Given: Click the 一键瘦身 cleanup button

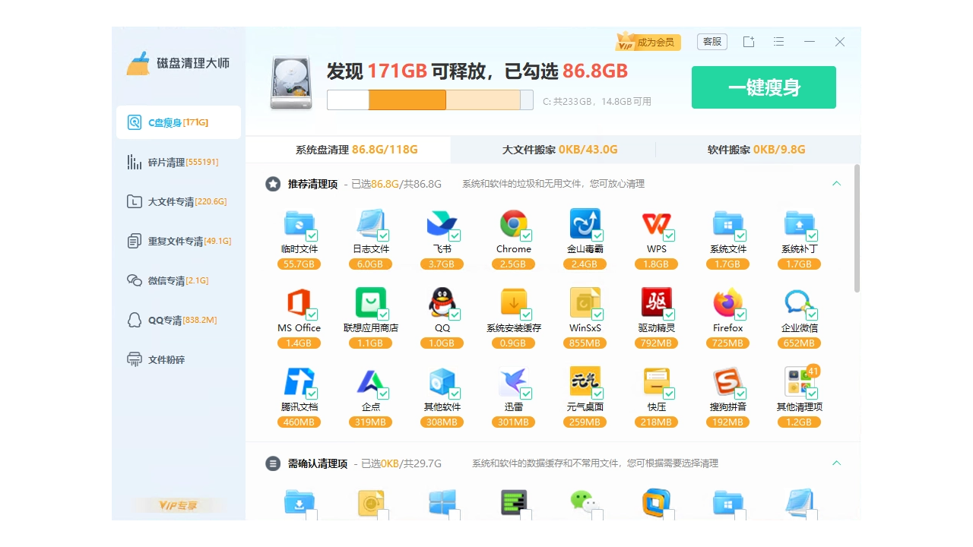Looking at the screenshot, I should tap(763, 87).
